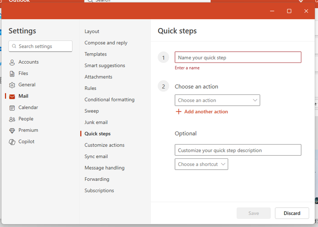Image resolution: width=318 pixels, height=227 pixels.
Task: Click the Copilot icon in sidebar
Action: tap(12, 142)
